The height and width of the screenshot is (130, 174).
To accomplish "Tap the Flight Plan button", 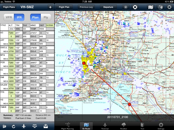I will click(x=64, y=7).
